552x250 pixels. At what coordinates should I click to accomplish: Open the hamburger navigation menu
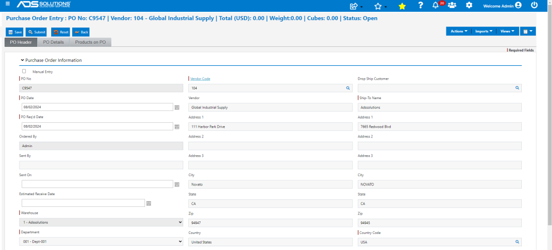(8, 4)
